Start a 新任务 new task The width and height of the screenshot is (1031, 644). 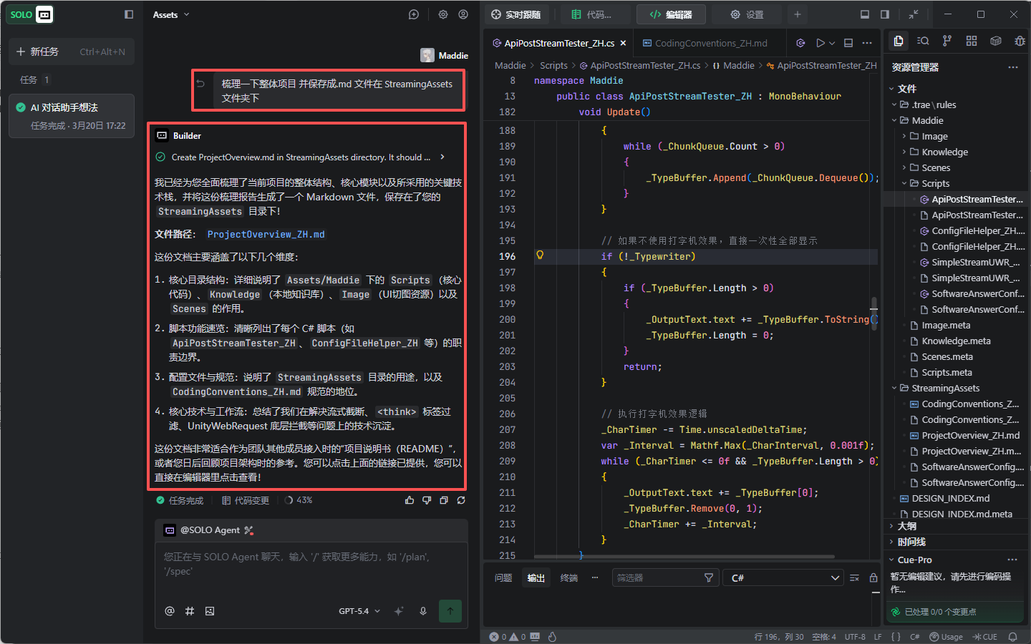72,52
